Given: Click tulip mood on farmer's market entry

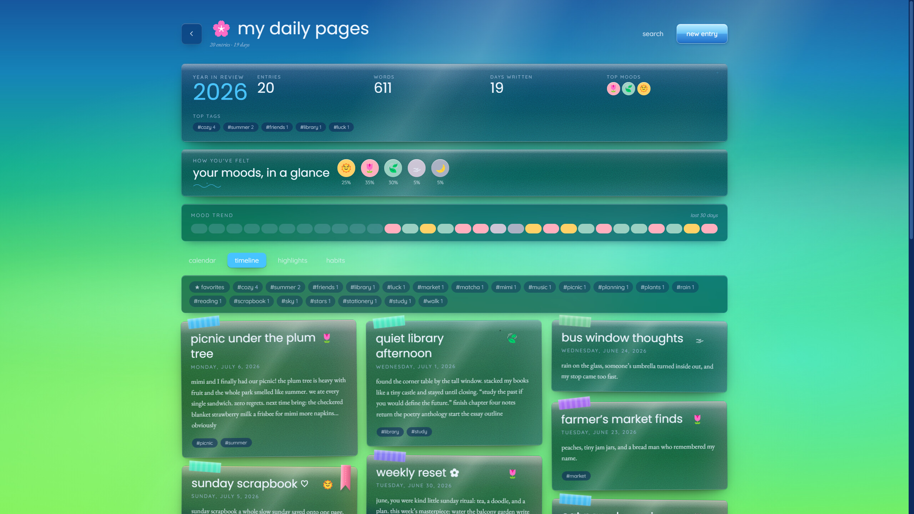Looking at the screenshot, I should point(697,419).
